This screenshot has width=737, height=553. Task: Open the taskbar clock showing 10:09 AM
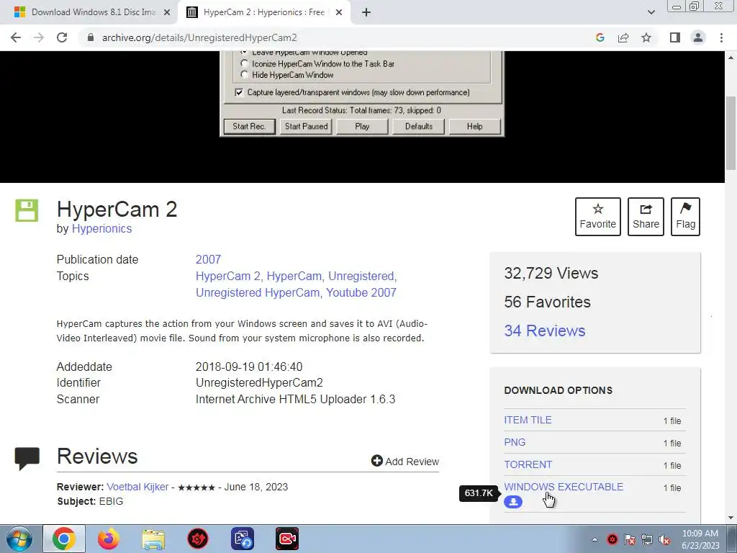click(700, 539)
